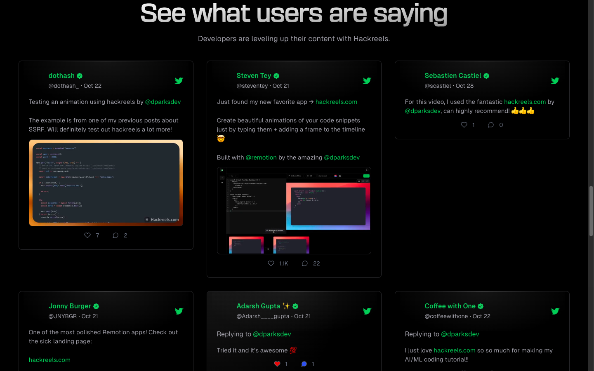594x371 pixels.
Task: Click verified badge next to Adarsh Gupta
Action: click(295, 306)
